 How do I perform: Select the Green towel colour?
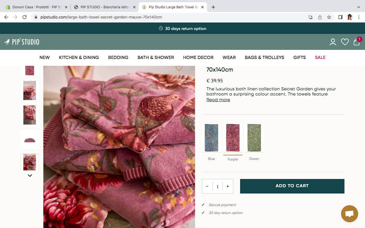(x=254, y=138)
